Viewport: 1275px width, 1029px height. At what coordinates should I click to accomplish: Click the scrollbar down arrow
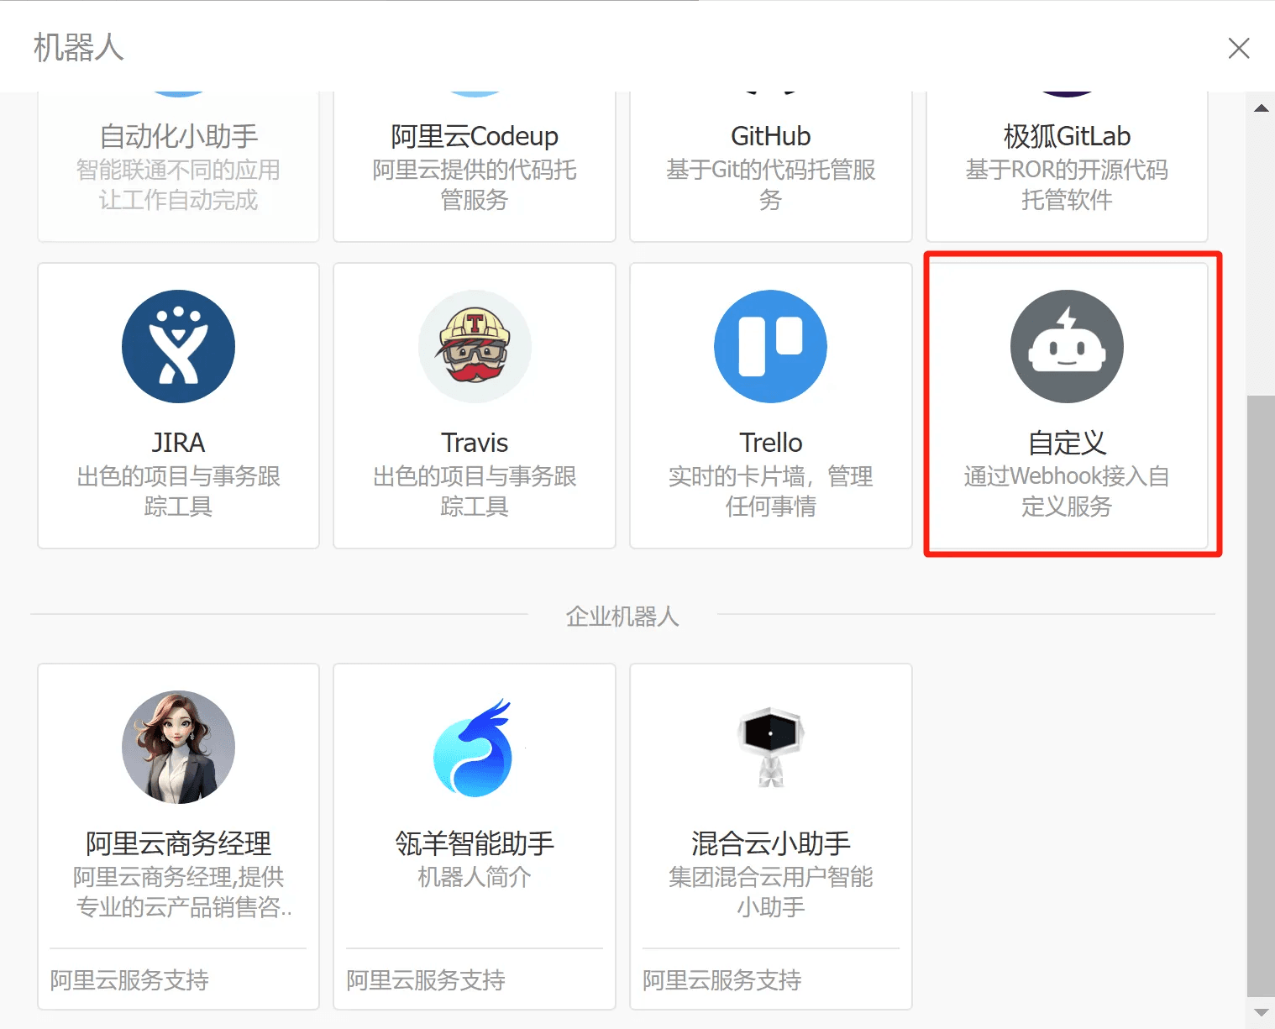tap(1261, 1012)
